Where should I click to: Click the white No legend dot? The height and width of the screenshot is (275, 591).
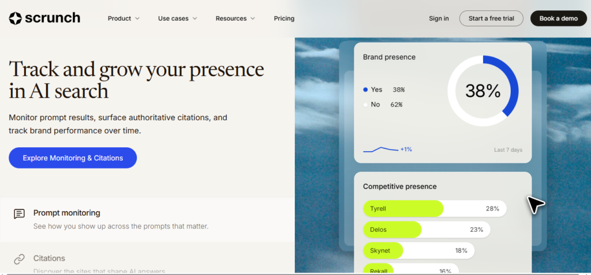pos(365,105)
